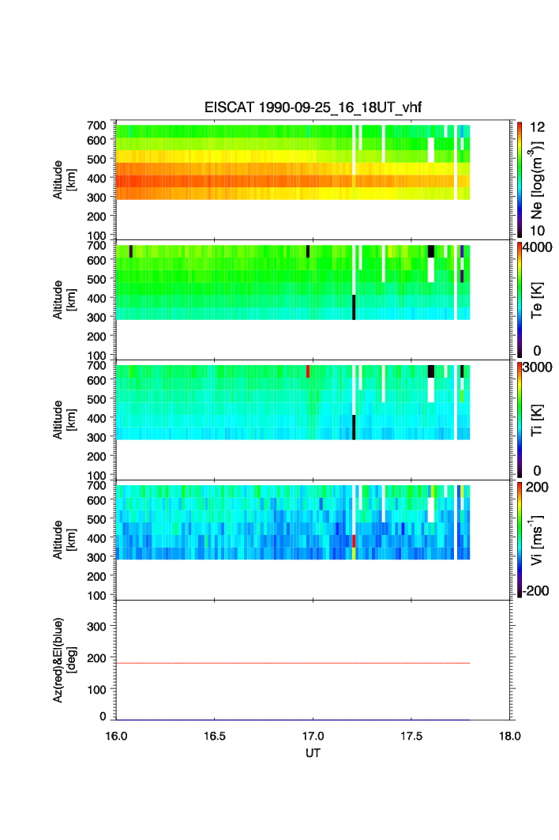Click the red outlier cell in Ti panel
Image resolution: width=559 pixels, height=840 pixels.
(308, 371)
